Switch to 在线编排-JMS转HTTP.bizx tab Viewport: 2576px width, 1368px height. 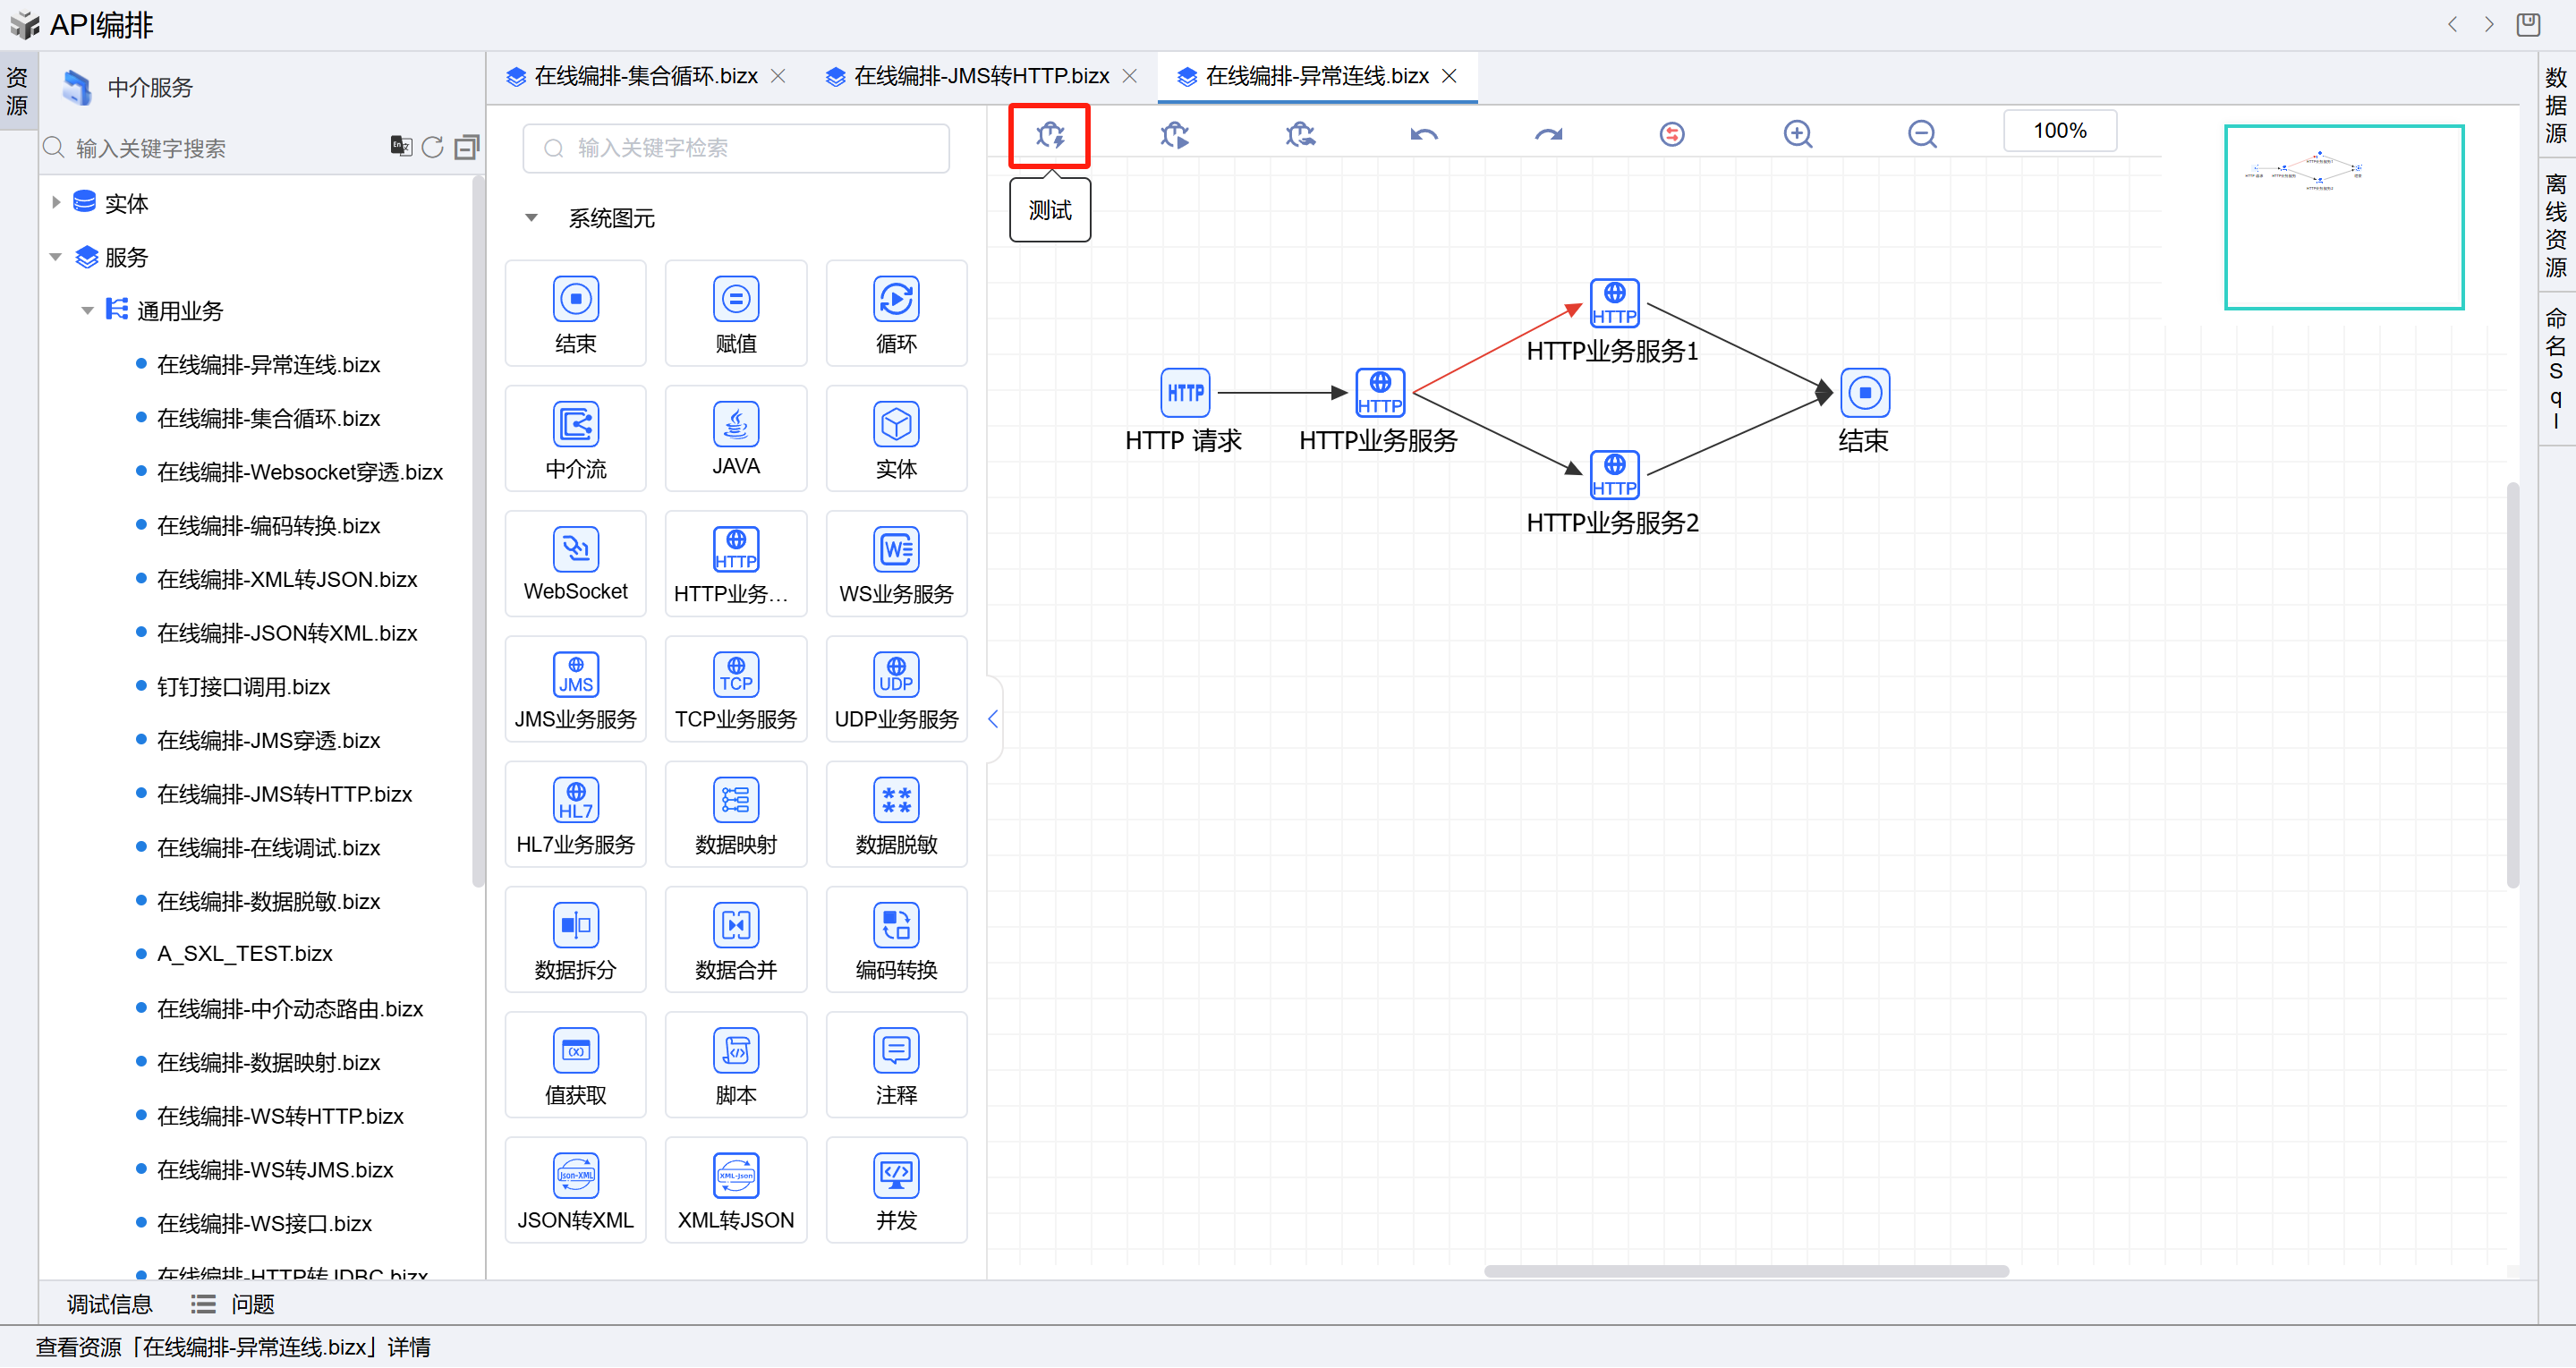[x=980, y=76]
